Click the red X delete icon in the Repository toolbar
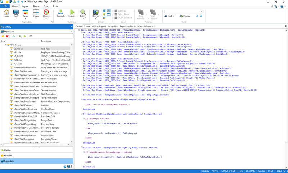Viewport: 288px width, 173px height. pyautogui.click(x=7, y=36)
